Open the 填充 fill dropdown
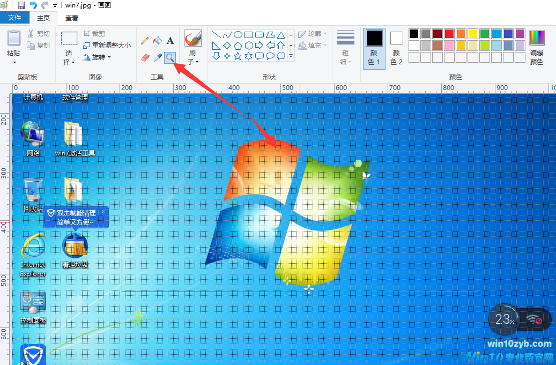Screen dimensions: 556x365 tap(313, 46)
